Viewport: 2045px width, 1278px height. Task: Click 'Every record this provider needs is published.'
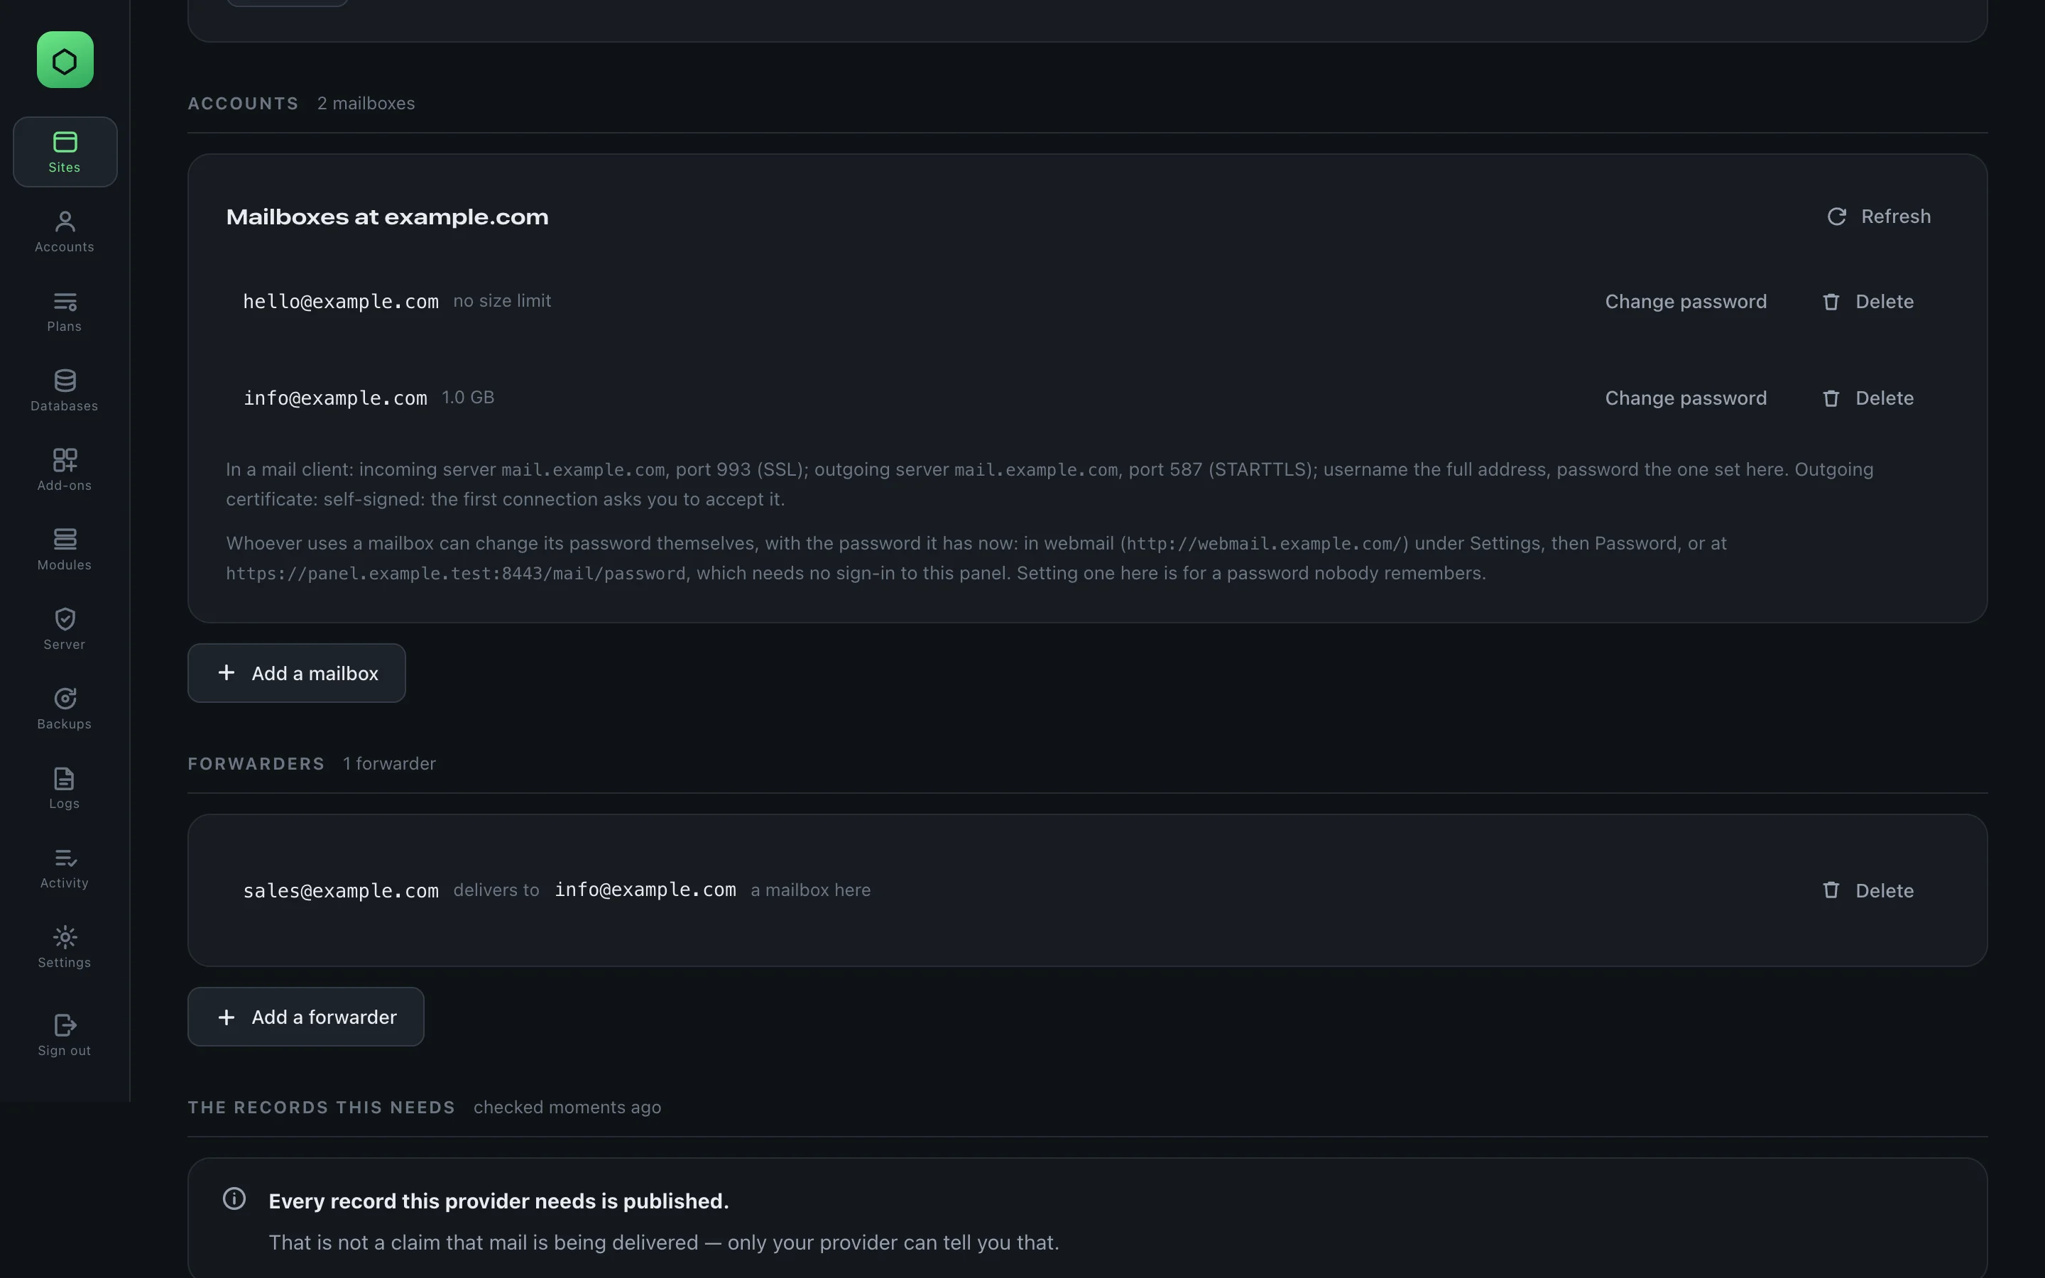498,1201
